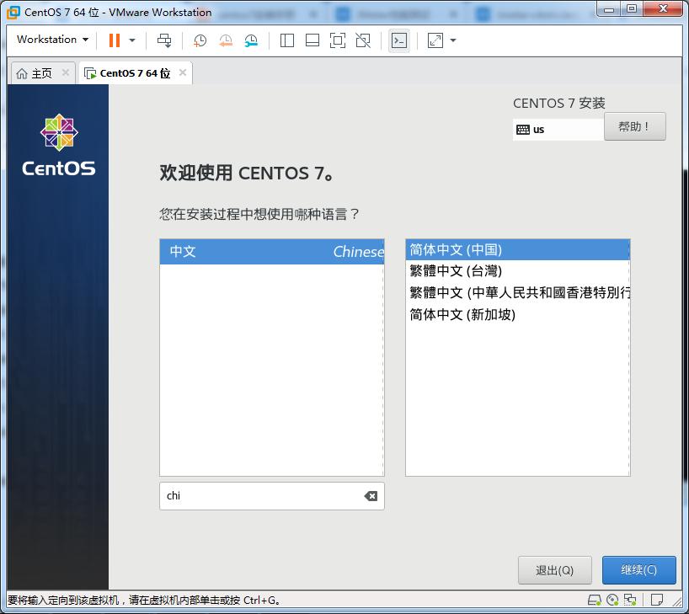Open installer help via 帮助! button
This screenshot has height=614, width=689.
coord(634,126)
